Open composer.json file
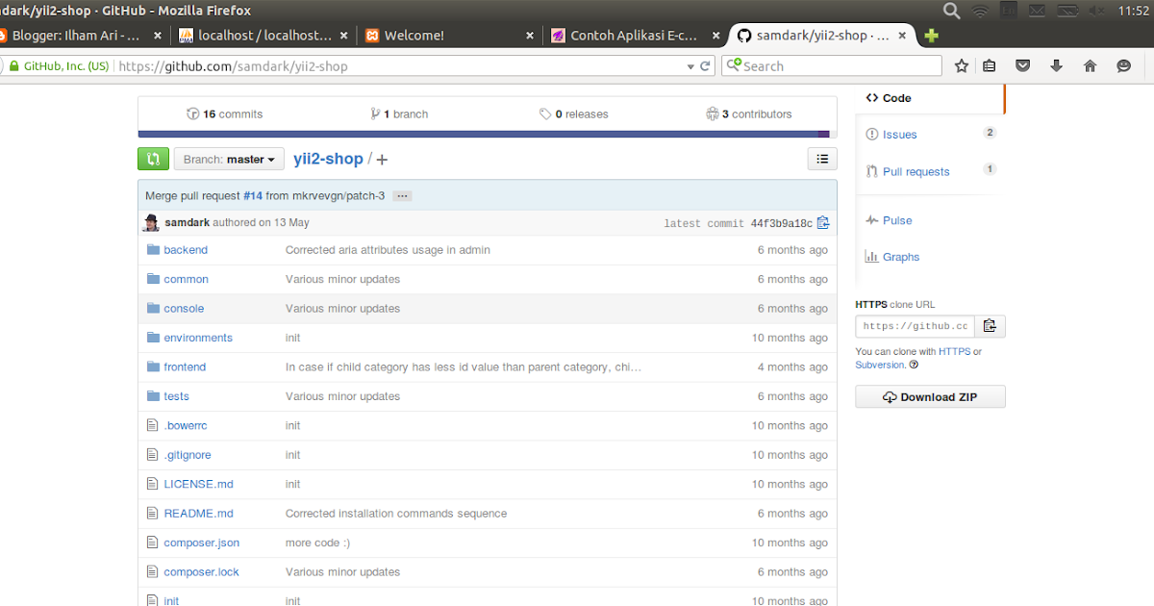1154x606 pixels. pos(201,543)
